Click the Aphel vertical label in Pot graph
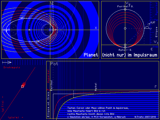 95,86
